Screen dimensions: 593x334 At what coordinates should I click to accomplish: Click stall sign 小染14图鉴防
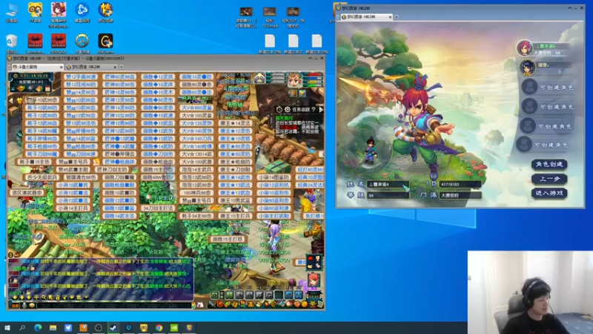click(274, 177)
